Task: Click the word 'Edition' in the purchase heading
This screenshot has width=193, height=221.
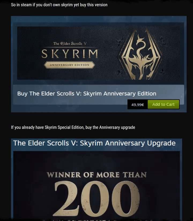Action: point(147,94)
